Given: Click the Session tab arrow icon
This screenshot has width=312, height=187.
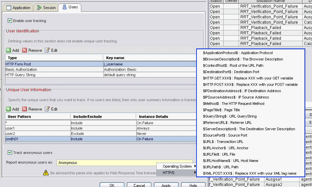Looking at the screenshot, I should pos(39,8).
